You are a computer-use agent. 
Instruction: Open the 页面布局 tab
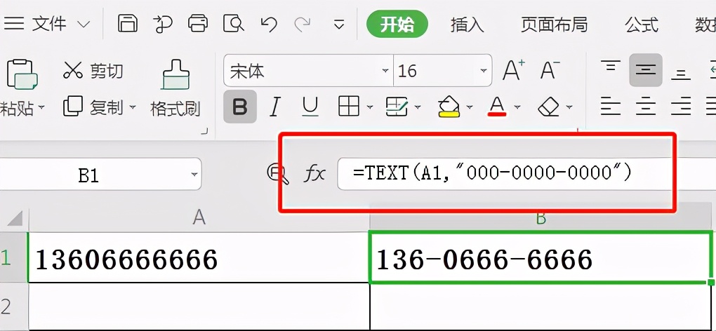(554, 25)
